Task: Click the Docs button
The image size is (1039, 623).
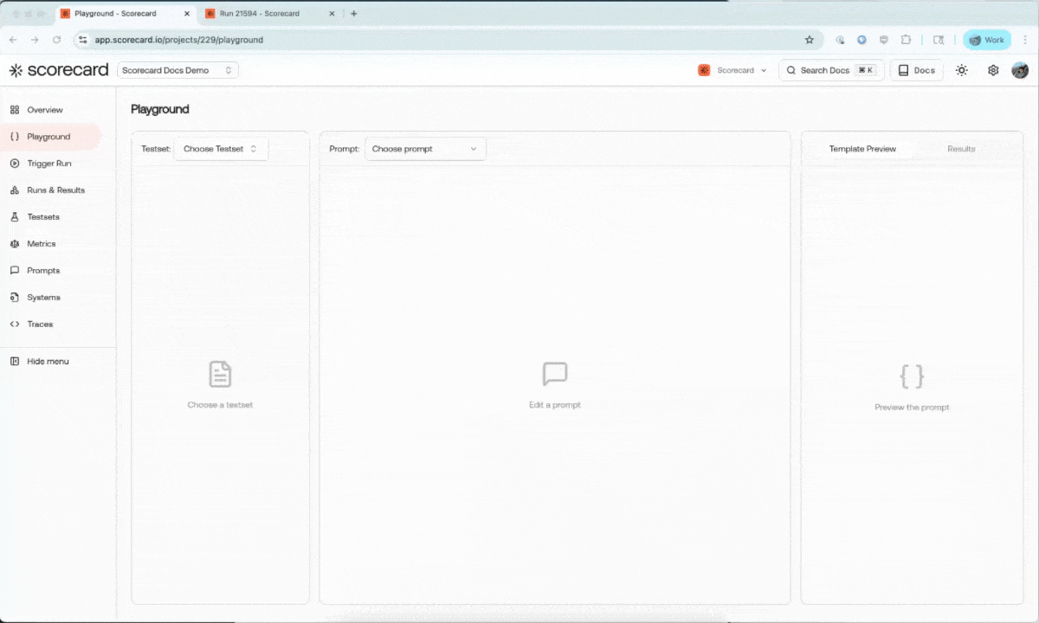Action: coord(917,71)
